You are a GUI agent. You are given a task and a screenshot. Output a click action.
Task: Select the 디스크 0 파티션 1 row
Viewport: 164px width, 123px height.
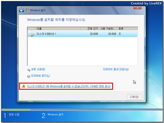[x=83, y=34]
